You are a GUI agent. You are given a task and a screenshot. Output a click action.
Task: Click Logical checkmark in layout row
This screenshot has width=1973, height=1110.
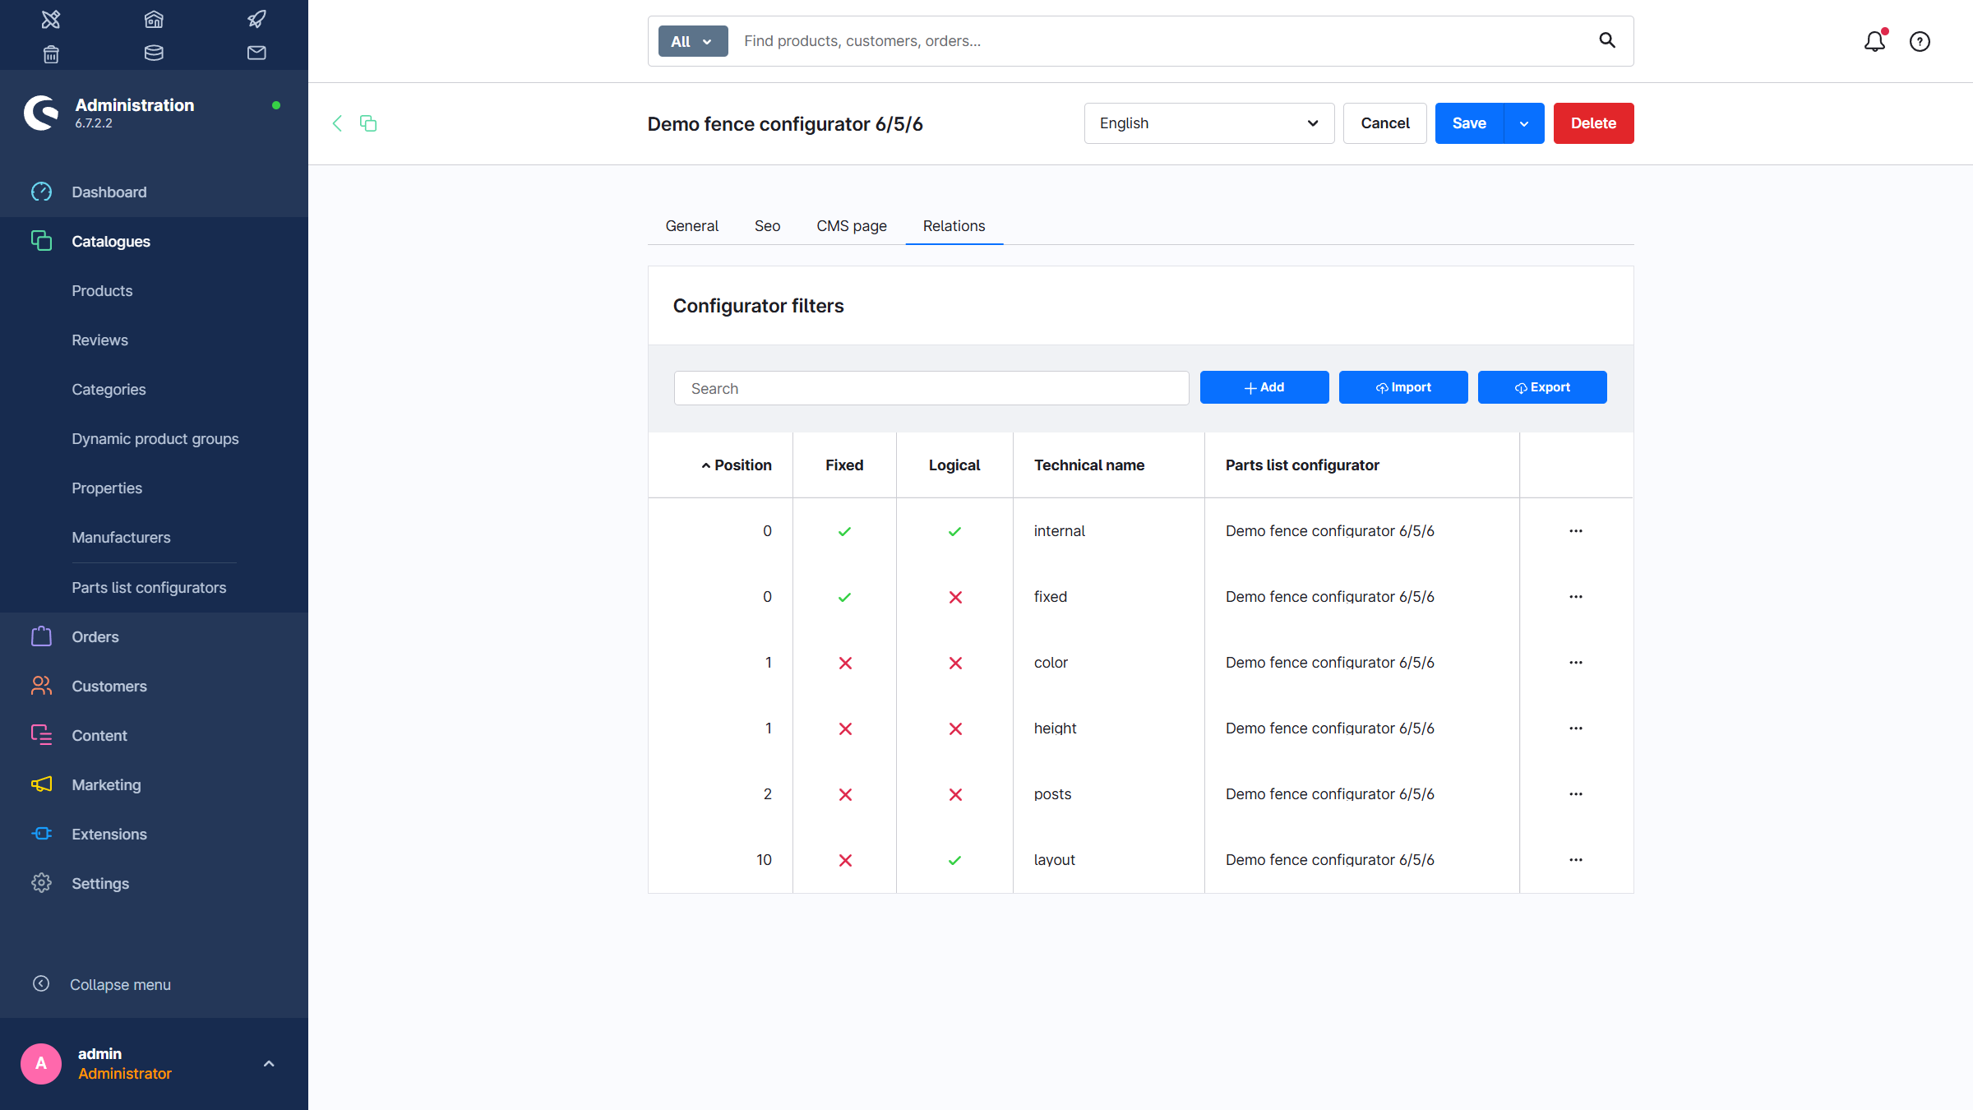[954, 861]
